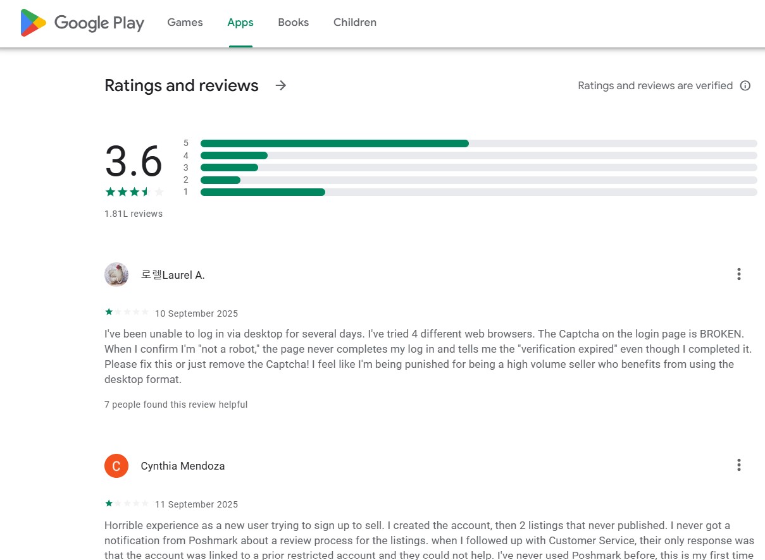765x560 pixels.
Task: Click the 1.81L reviews count
Action: 134,214
